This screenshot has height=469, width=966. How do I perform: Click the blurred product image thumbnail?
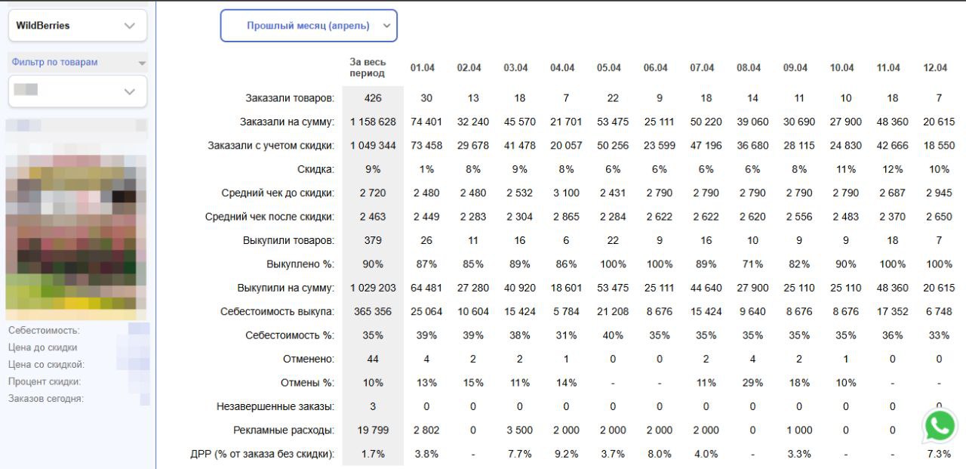(76, 220)
